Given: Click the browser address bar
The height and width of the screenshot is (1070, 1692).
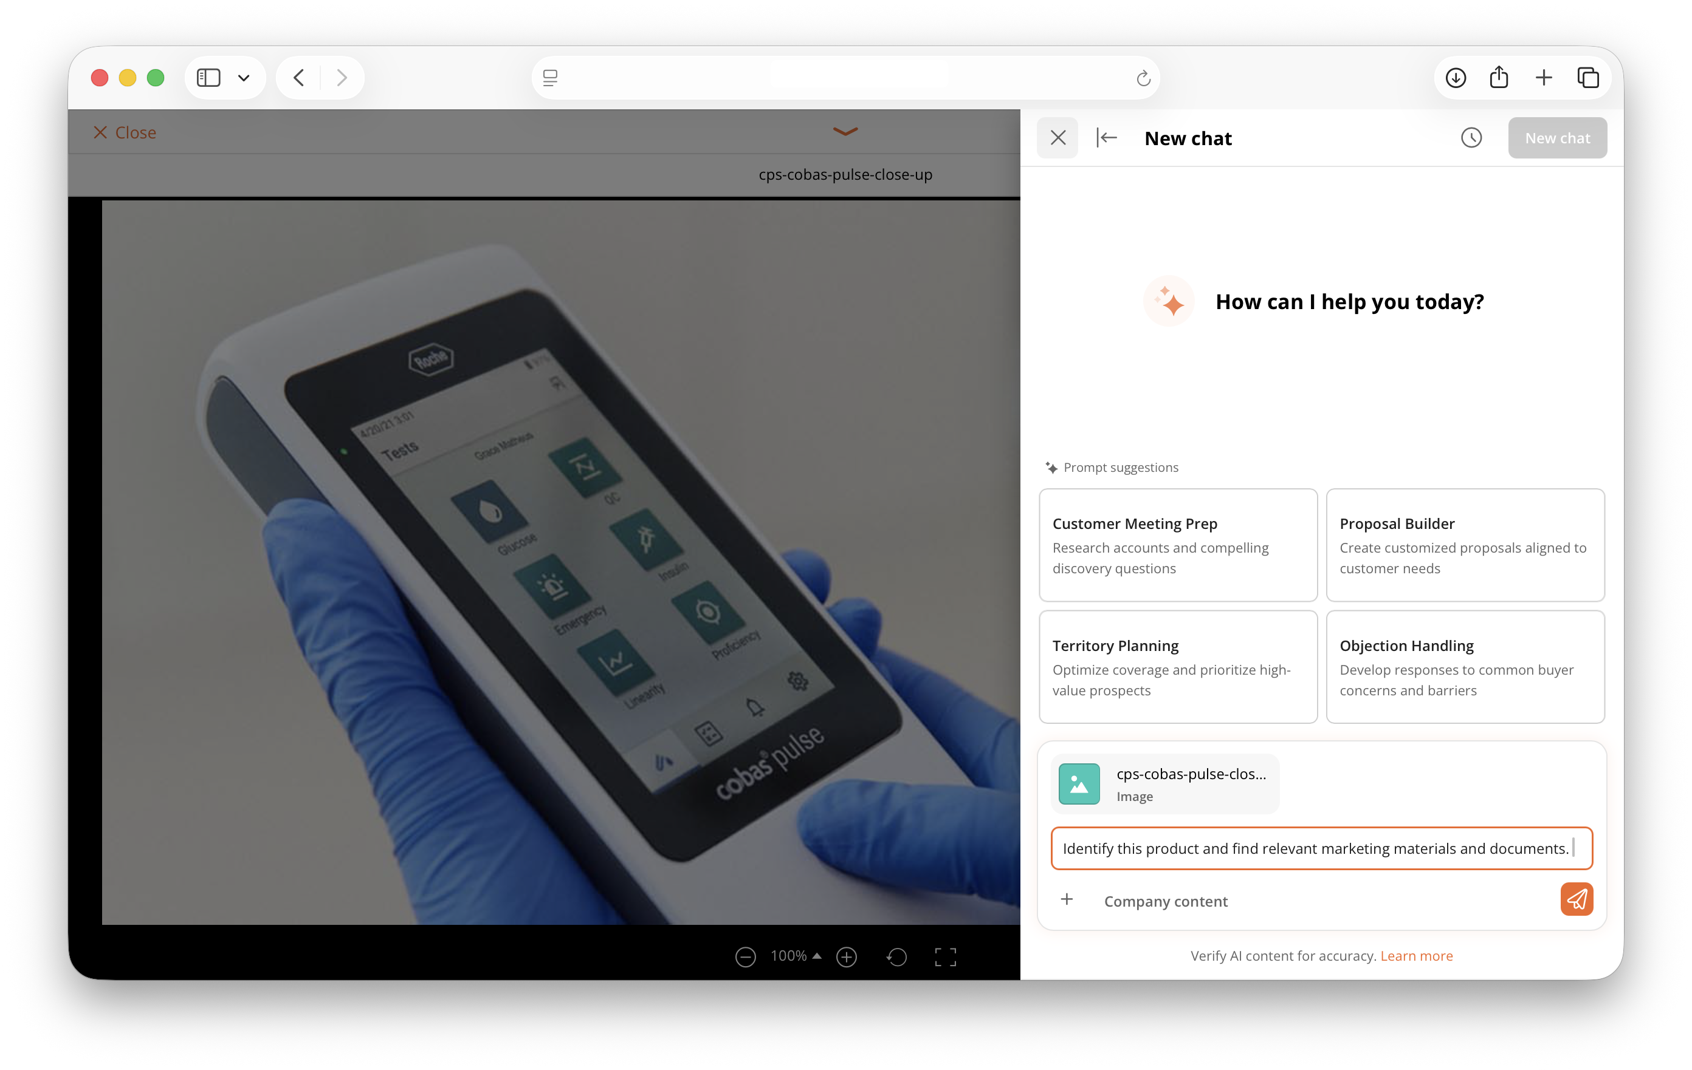Looking at the screenshot, I should [845, 77].
